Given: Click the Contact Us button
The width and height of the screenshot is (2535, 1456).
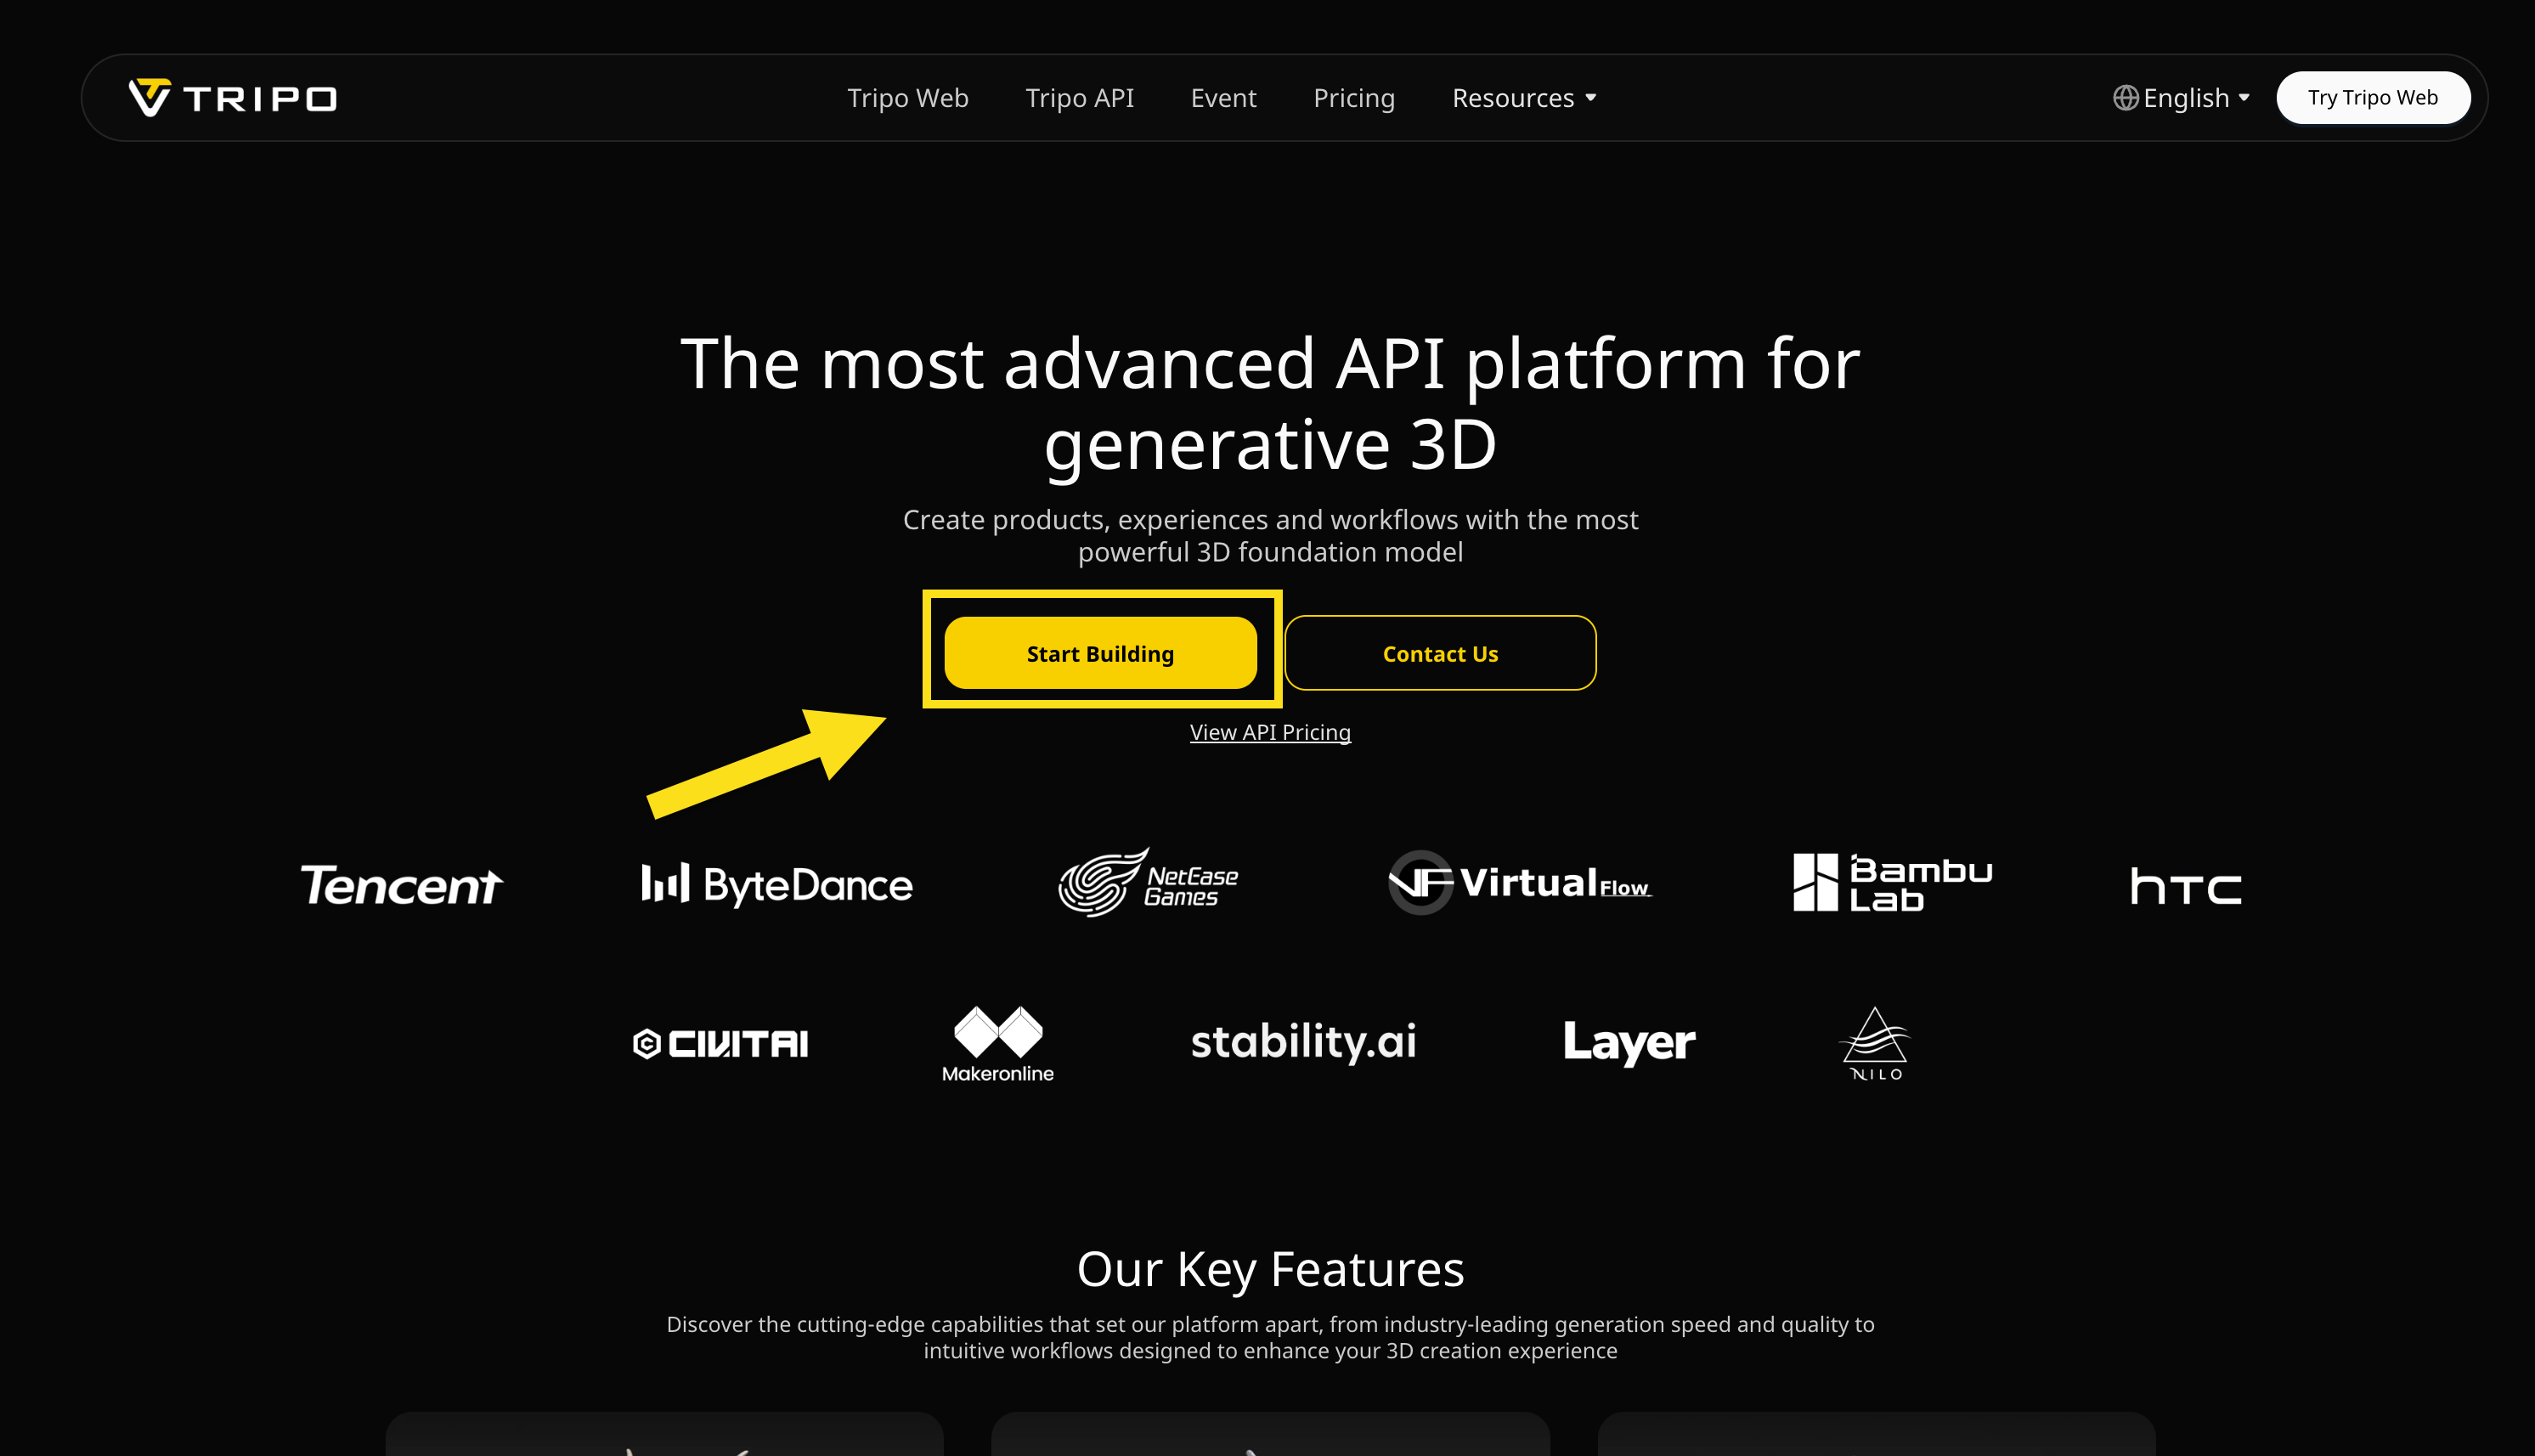Looking at the screenshot, I should coord(1440,653).
